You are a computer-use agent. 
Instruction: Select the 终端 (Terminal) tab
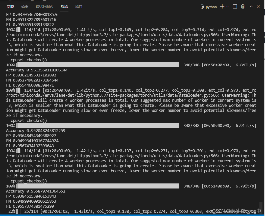click(x=64, y=7)
